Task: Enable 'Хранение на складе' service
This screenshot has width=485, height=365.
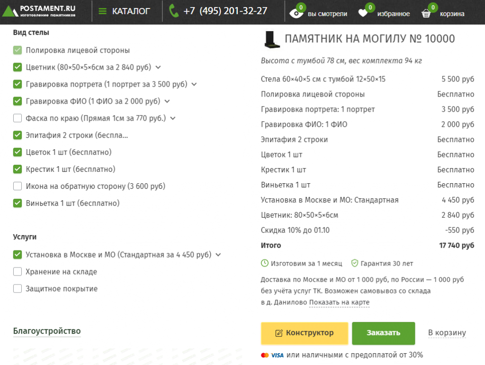Action: pyautogui.click(x=18, y=272)
